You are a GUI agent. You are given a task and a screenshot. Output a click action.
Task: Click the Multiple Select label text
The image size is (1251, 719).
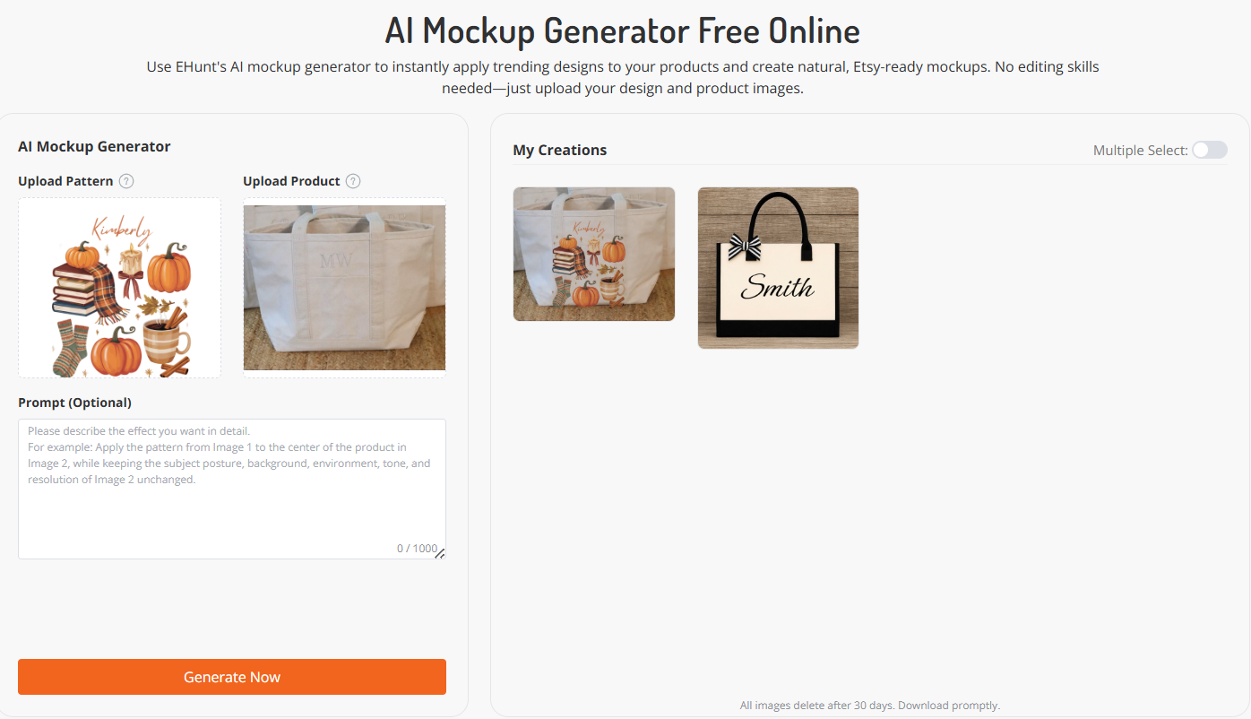[x=1140, y=151]
